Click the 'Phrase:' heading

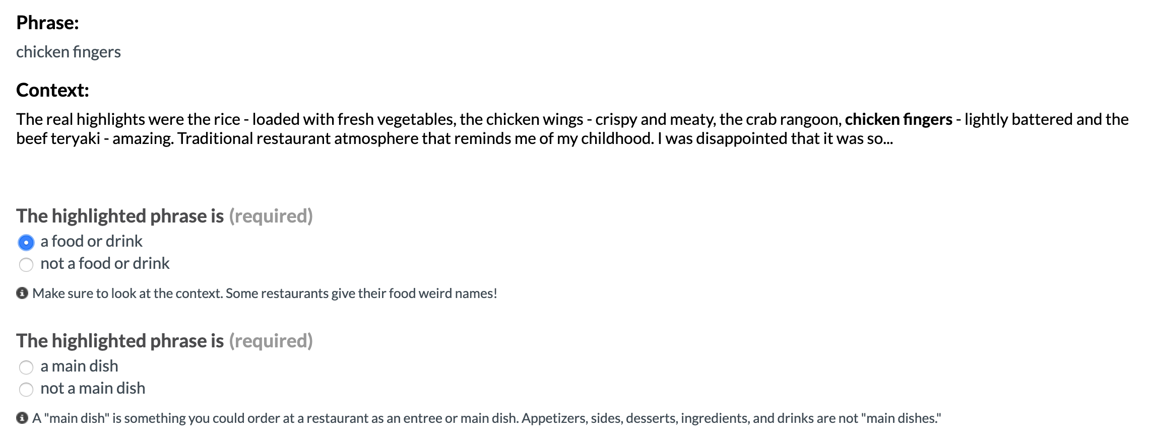[47, 23]
